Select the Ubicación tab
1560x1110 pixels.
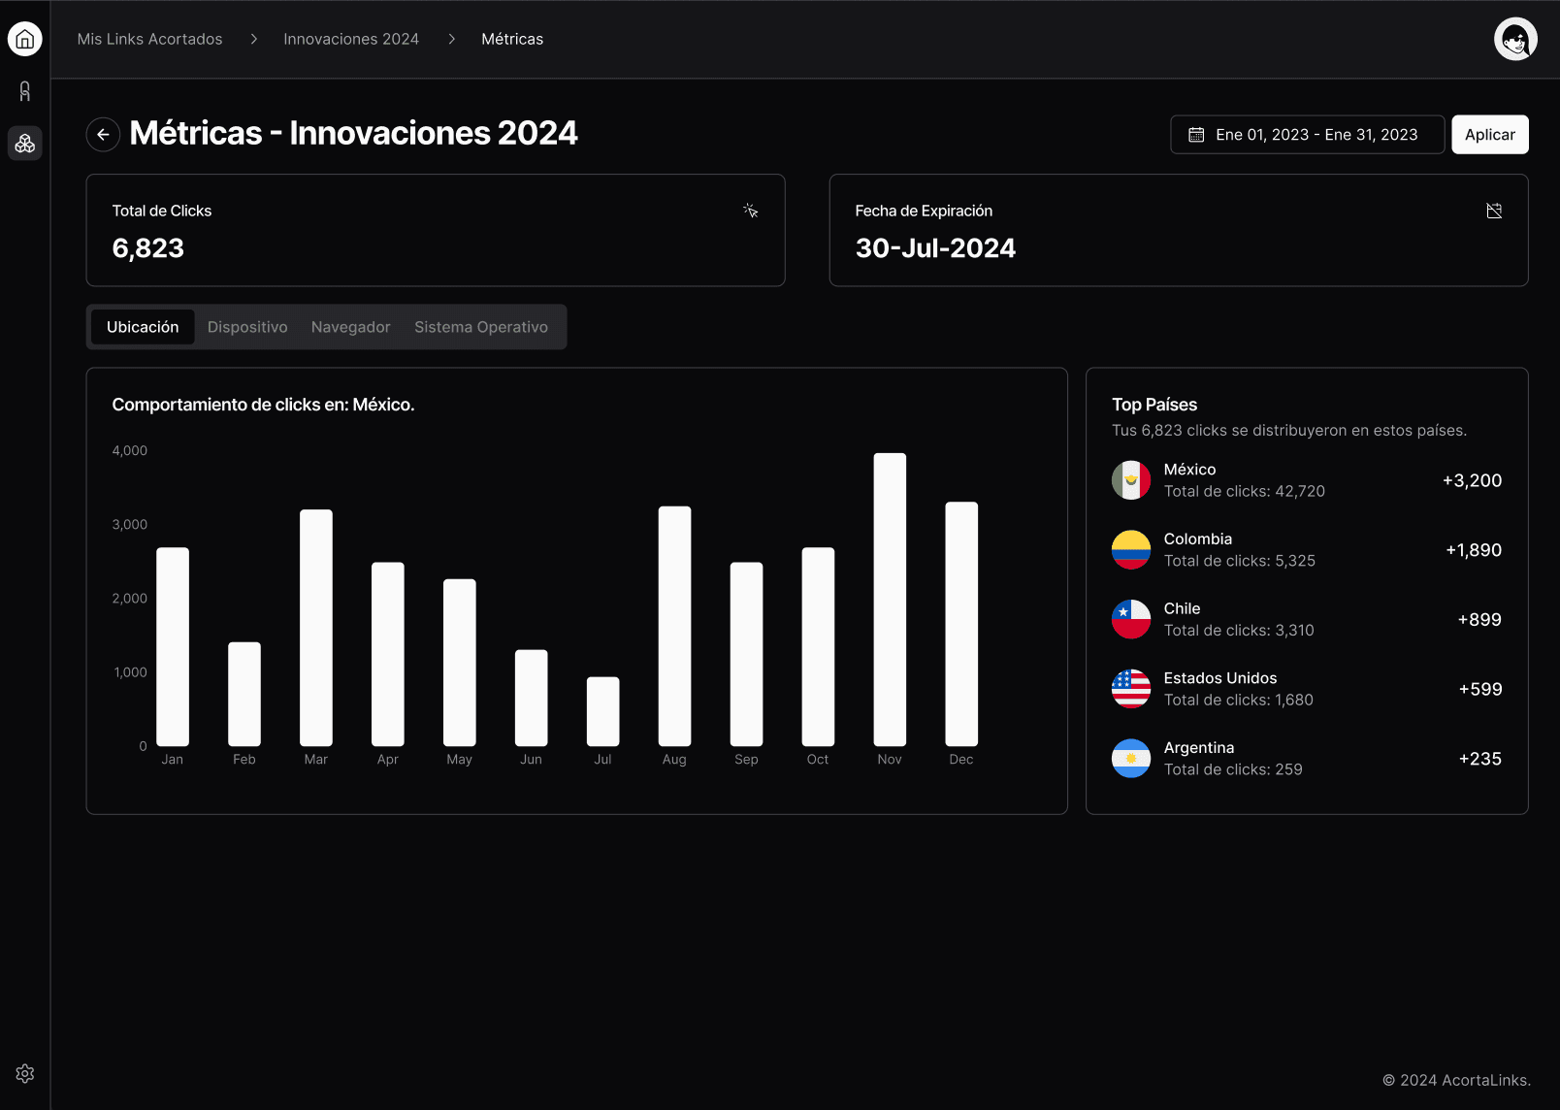point(143,327)
